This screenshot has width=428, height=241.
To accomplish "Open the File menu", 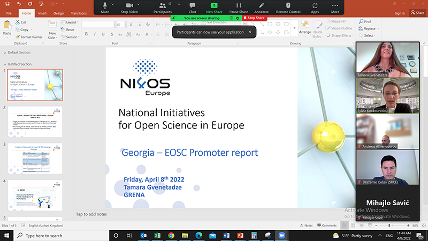I will pos(9,13).
